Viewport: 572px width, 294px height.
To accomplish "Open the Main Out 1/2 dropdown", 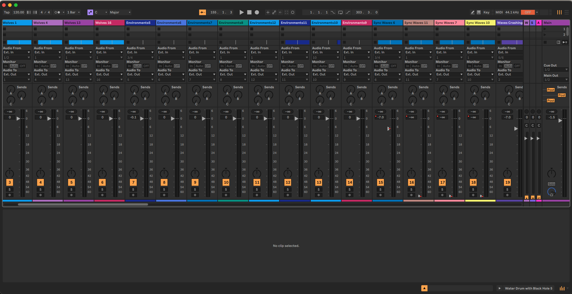I will pos(556,80).
